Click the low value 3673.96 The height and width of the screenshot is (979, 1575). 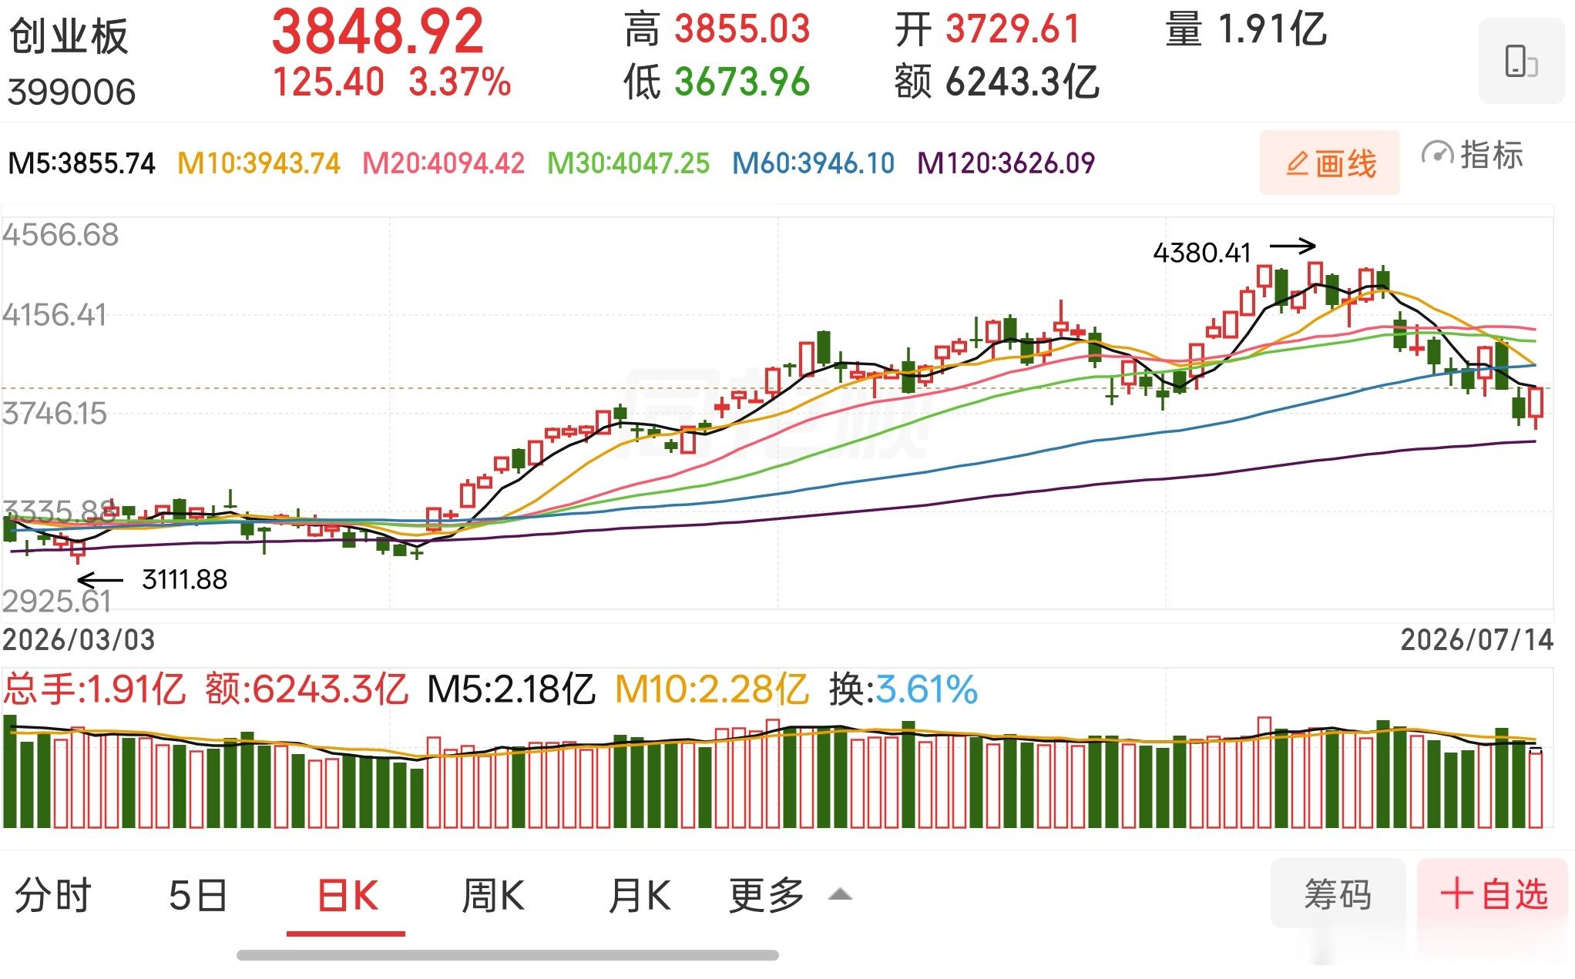pyautogui.click(x=743, y=82)
